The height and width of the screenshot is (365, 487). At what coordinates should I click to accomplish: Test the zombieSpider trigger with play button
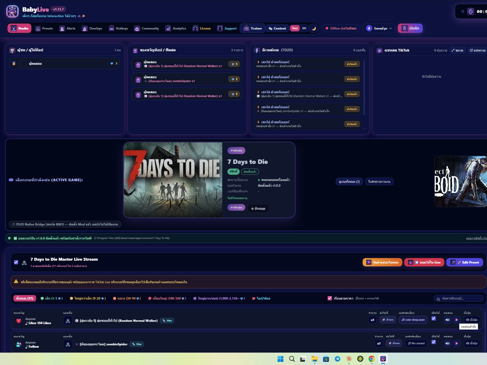[457, 343]
